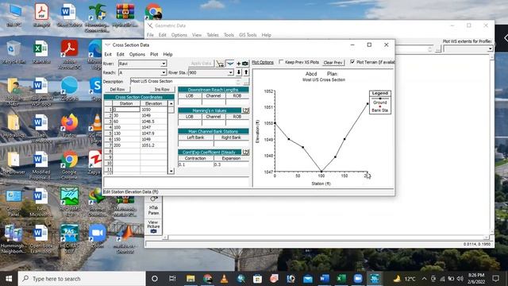Open Edit menu in Cross Section Data

120,54
